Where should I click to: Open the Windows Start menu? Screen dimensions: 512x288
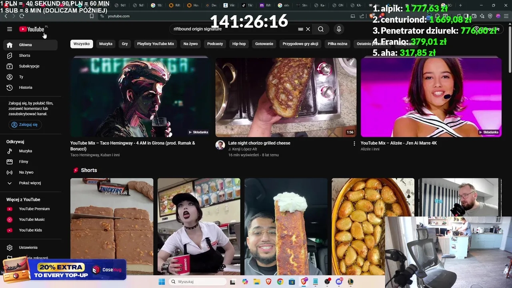click(x=162, y=282)
